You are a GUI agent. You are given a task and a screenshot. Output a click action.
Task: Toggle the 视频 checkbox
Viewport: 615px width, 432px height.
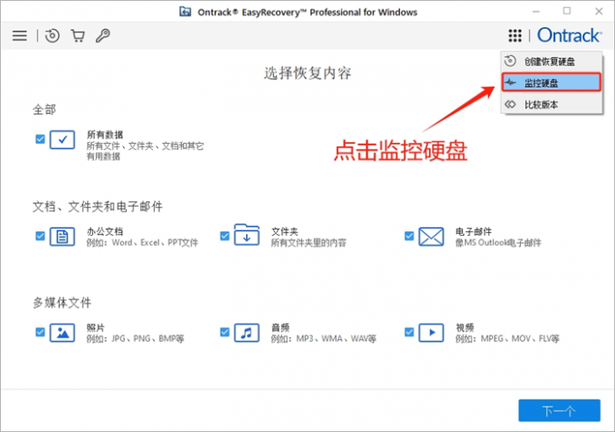409,333
